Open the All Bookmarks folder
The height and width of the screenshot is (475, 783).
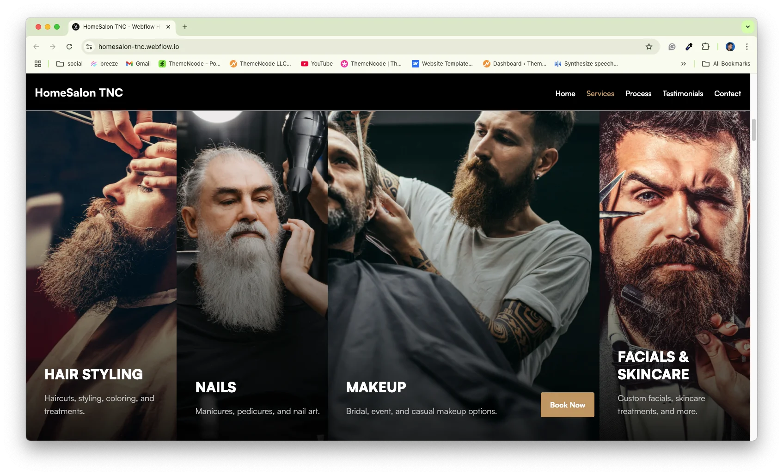pos(726,64)
